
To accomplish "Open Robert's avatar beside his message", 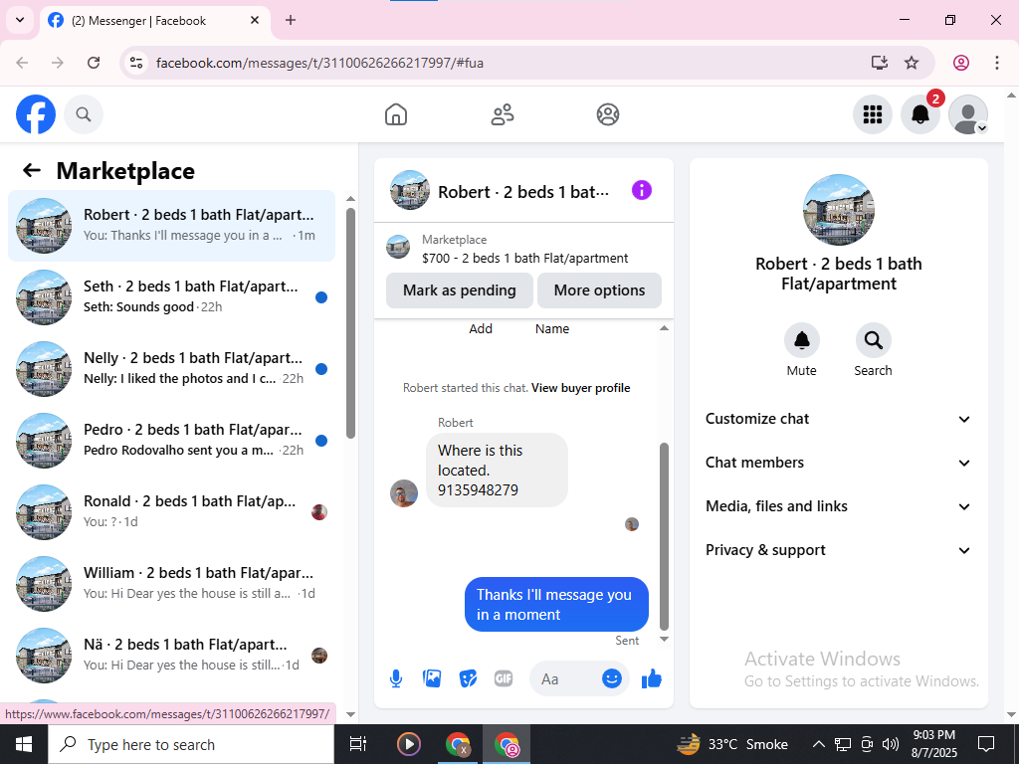I will 404,493.
